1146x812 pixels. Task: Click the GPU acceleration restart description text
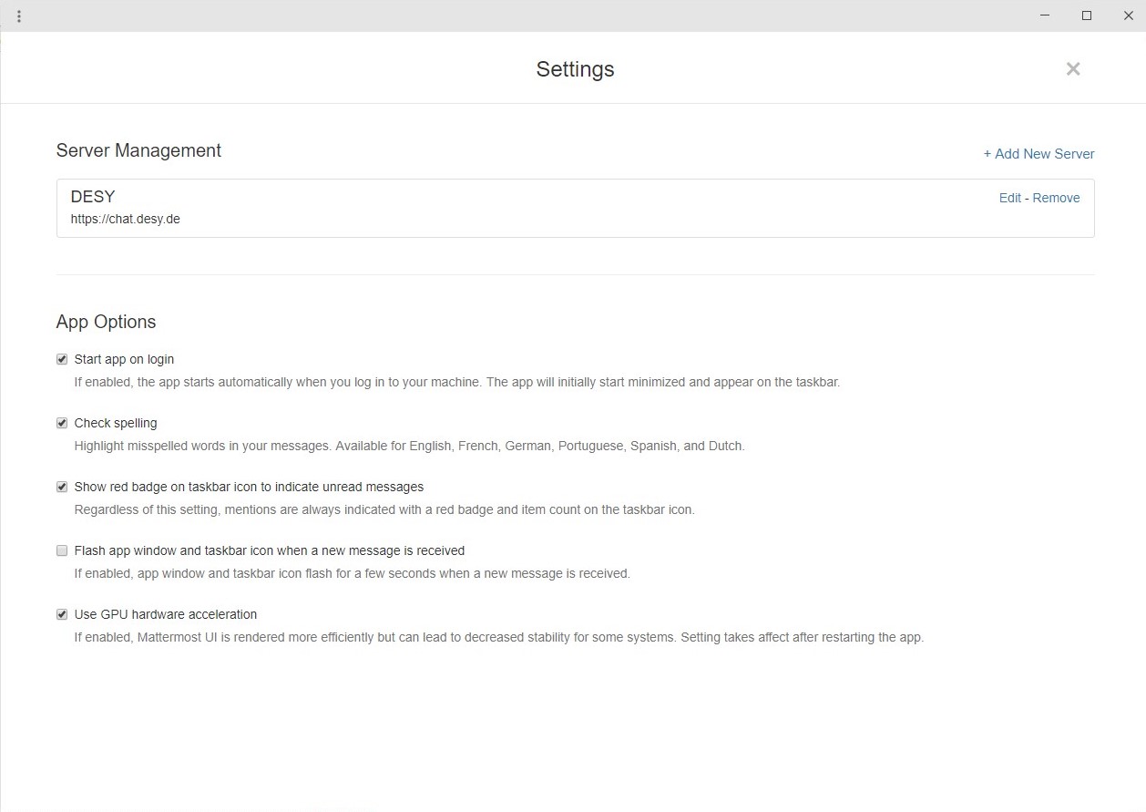pos(498,638)
